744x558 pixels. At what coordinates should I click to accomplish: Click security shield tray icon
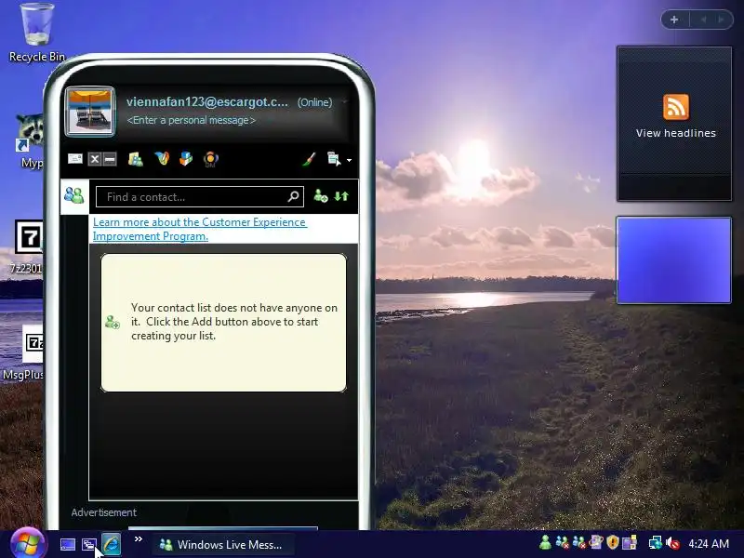[613, 542]
